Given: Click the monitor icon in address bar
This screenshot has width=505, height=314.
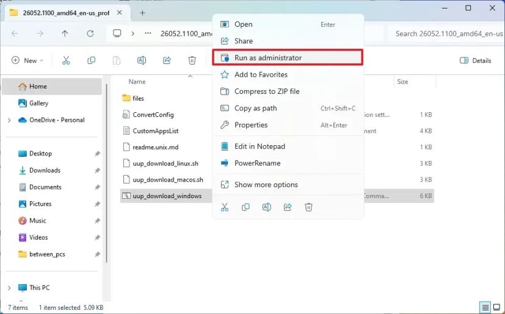Looking at the screenshot, I should (117, 33).
